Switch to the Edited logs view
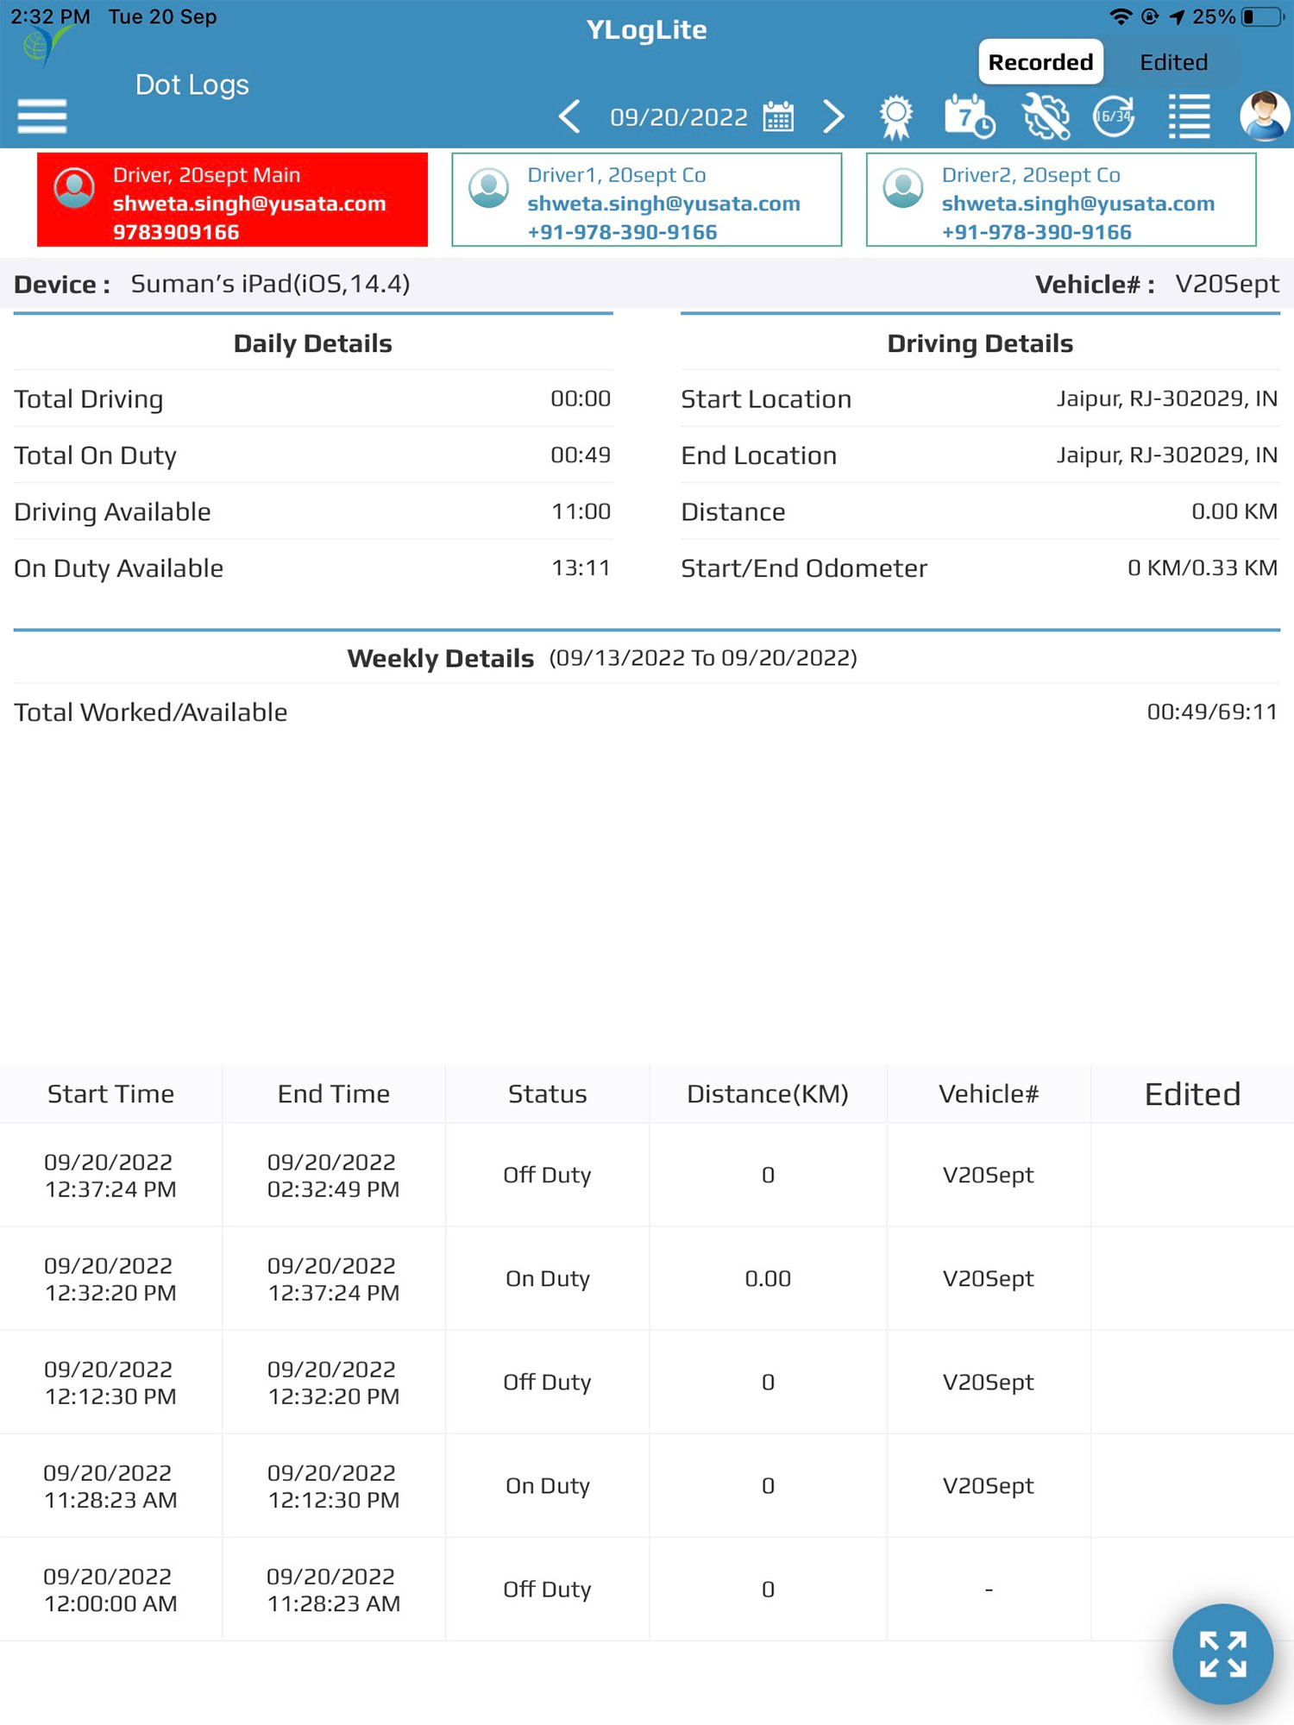The image size is (1294, 1725). (x=1173, y=62)
